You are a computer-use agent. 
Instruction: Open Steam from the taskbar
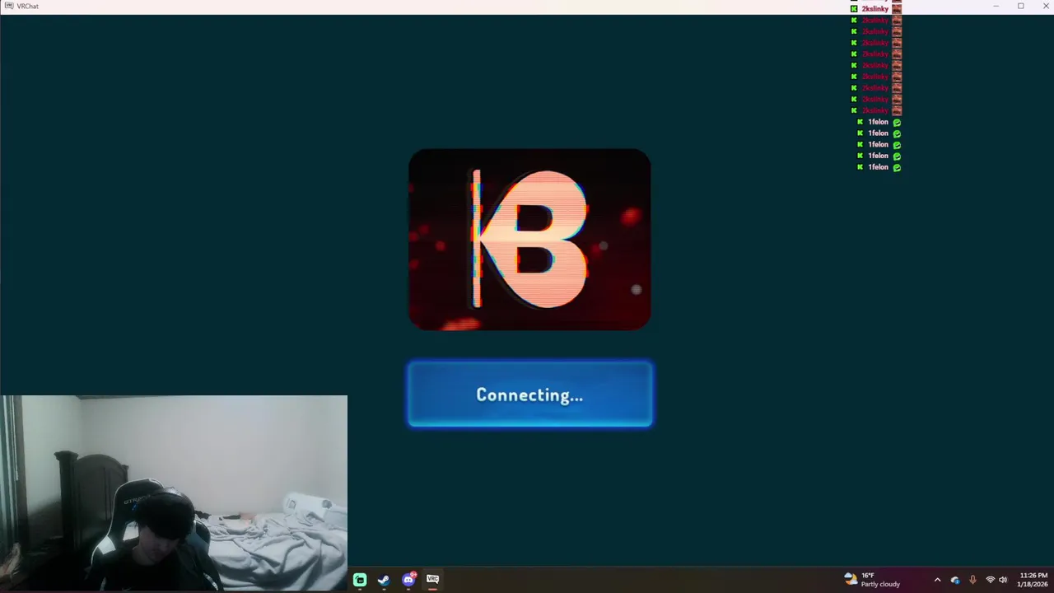click(x=384, y=580)
